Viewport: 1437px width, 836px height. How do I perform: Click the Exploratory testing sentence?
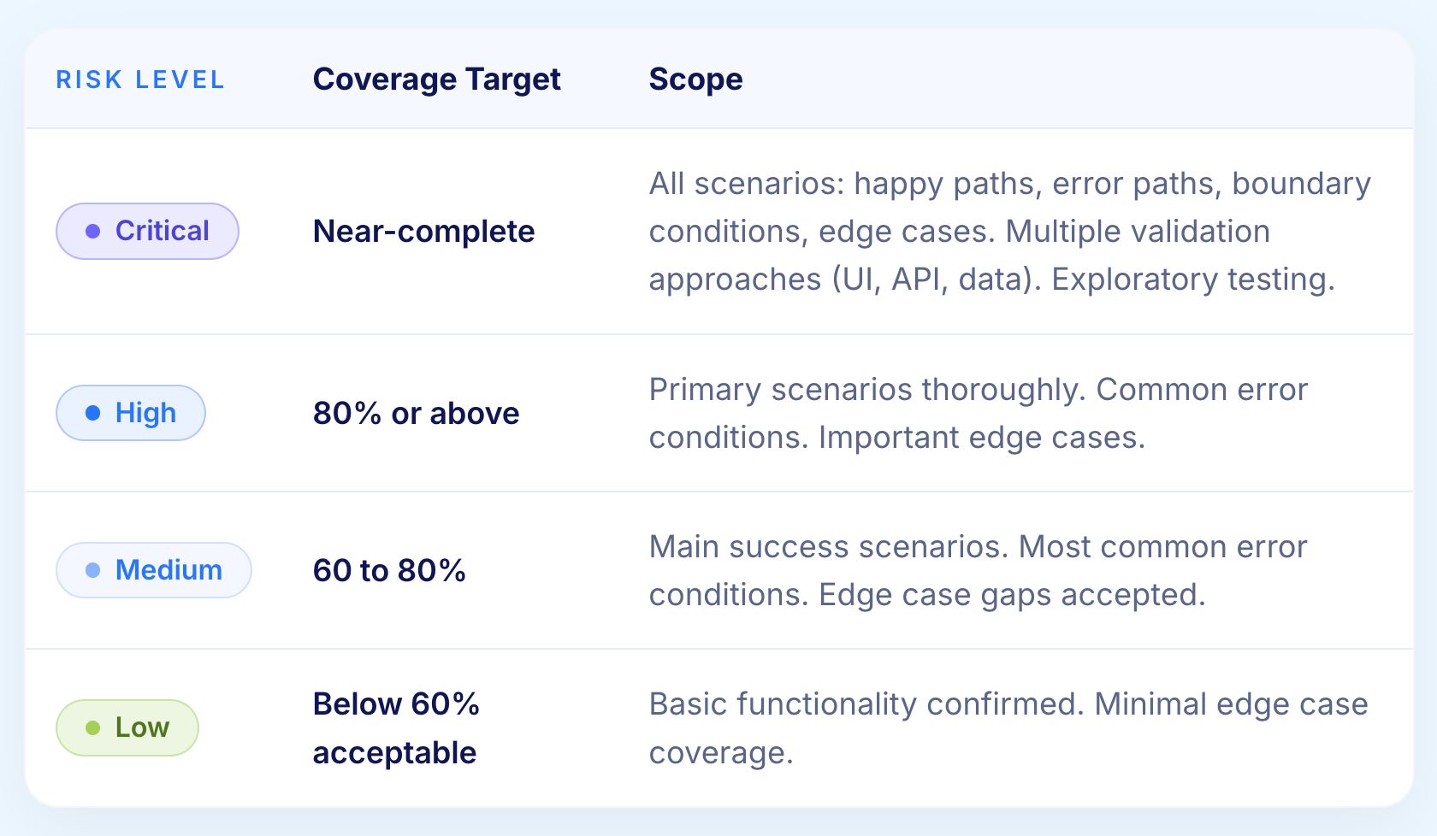point(1192,280)
